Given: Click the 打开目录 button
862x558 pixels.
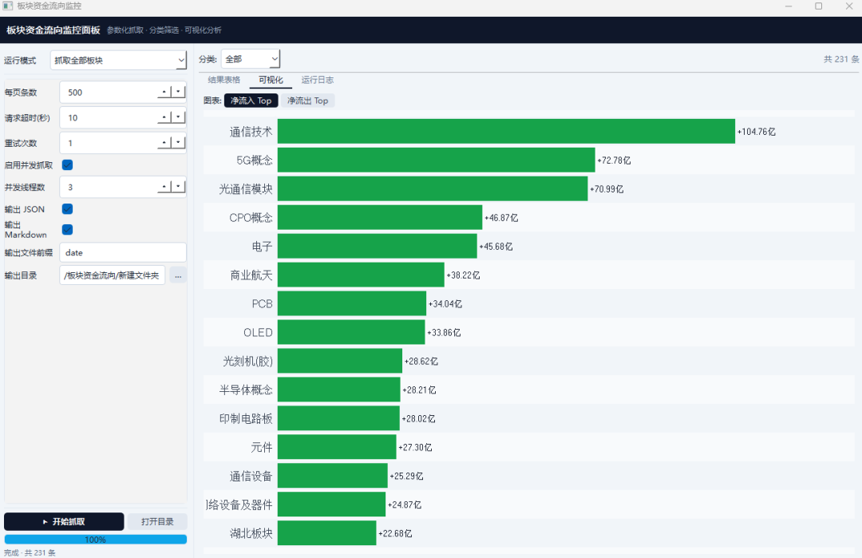Looking at the screenshot, I should [157, 522].
